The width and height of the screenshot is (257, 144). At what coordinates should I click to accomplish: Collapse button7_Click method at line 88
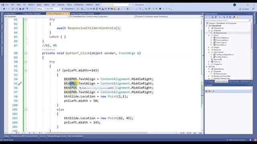point(26,53)
